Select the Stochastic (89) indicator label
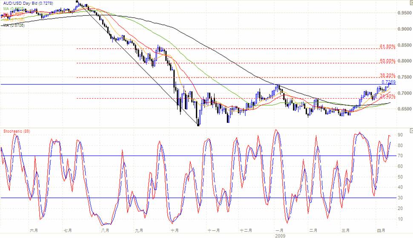 (x=17, y=131)
